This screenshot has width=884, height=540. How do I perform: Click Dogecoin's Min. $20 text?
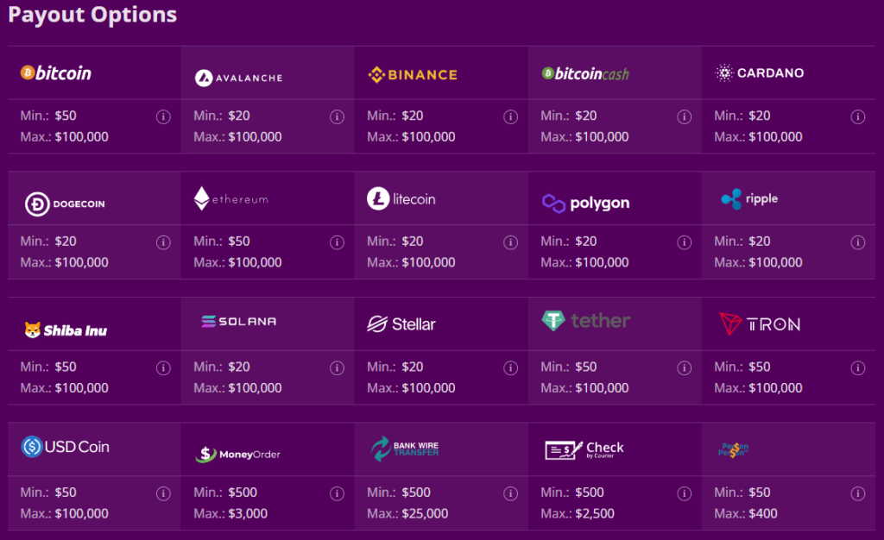pyautogui.click(x=48, y=241)
